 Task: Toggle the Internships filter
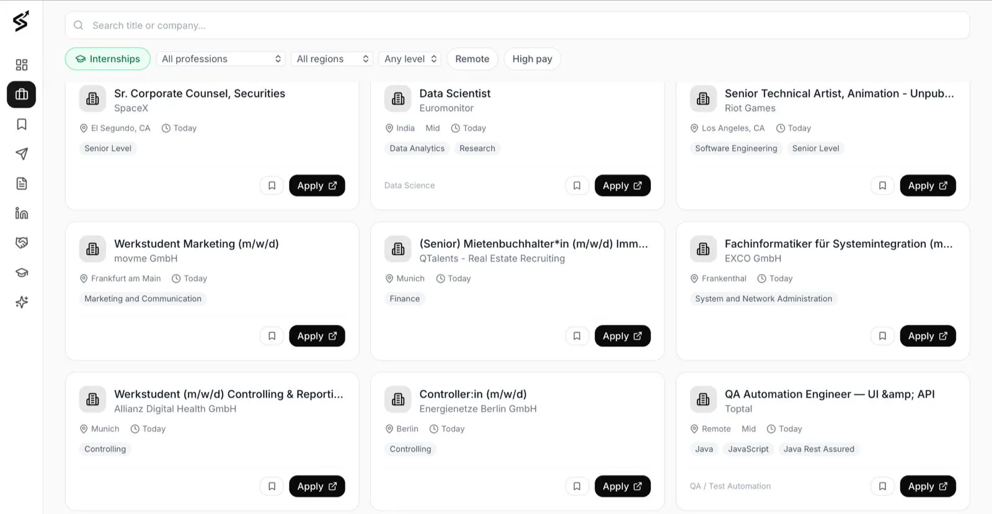tap(108, 59)
